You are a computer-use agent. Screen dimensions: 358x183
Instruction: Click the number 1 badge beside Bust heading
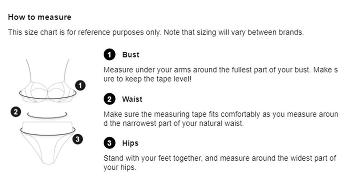(x=109, y=55)
